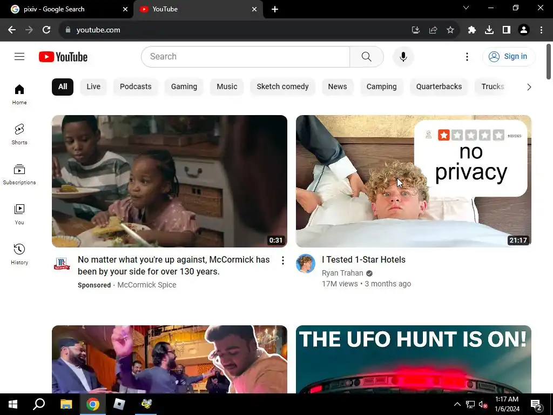The image size is (553, 415).
Task: Select the Trucks filter chip
Action: (493, 87)
